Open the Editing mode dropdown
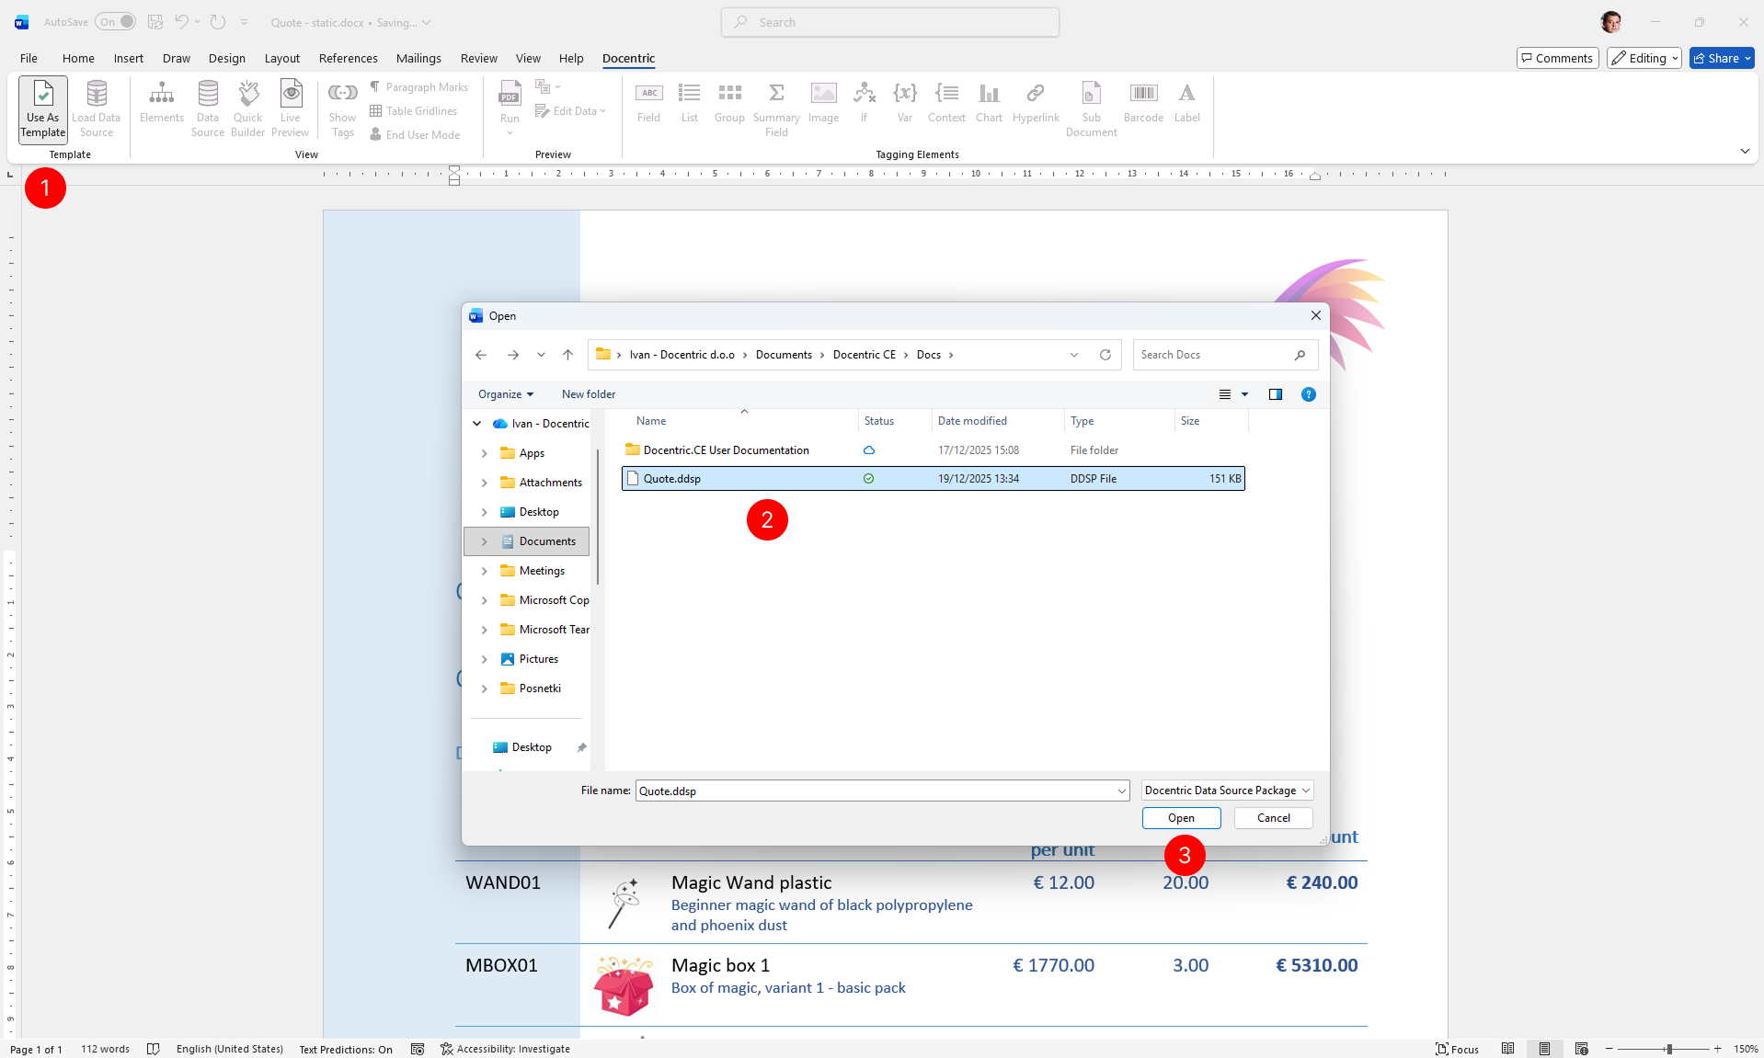The width and height of the screenshot is (1764, 1058). tap(1644, 58)
